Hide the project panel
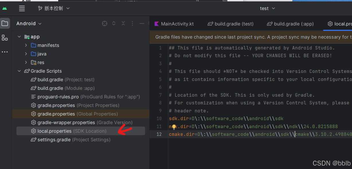The image size is (352, 169). (142, 23)
